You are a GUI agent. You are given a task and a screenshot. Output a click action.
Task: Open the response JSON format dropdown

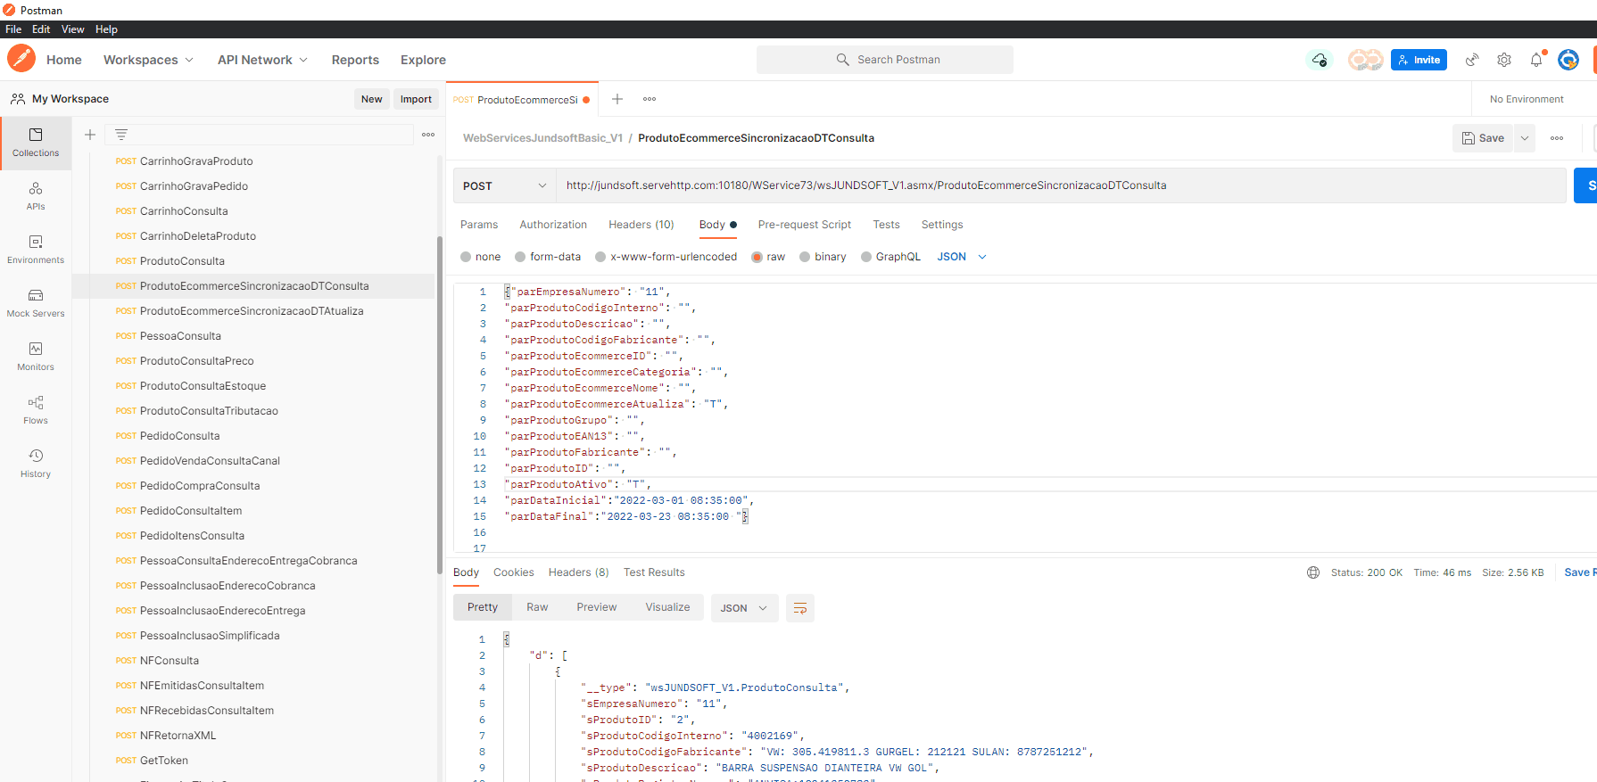pyautogui.click(x=744, y=608)
